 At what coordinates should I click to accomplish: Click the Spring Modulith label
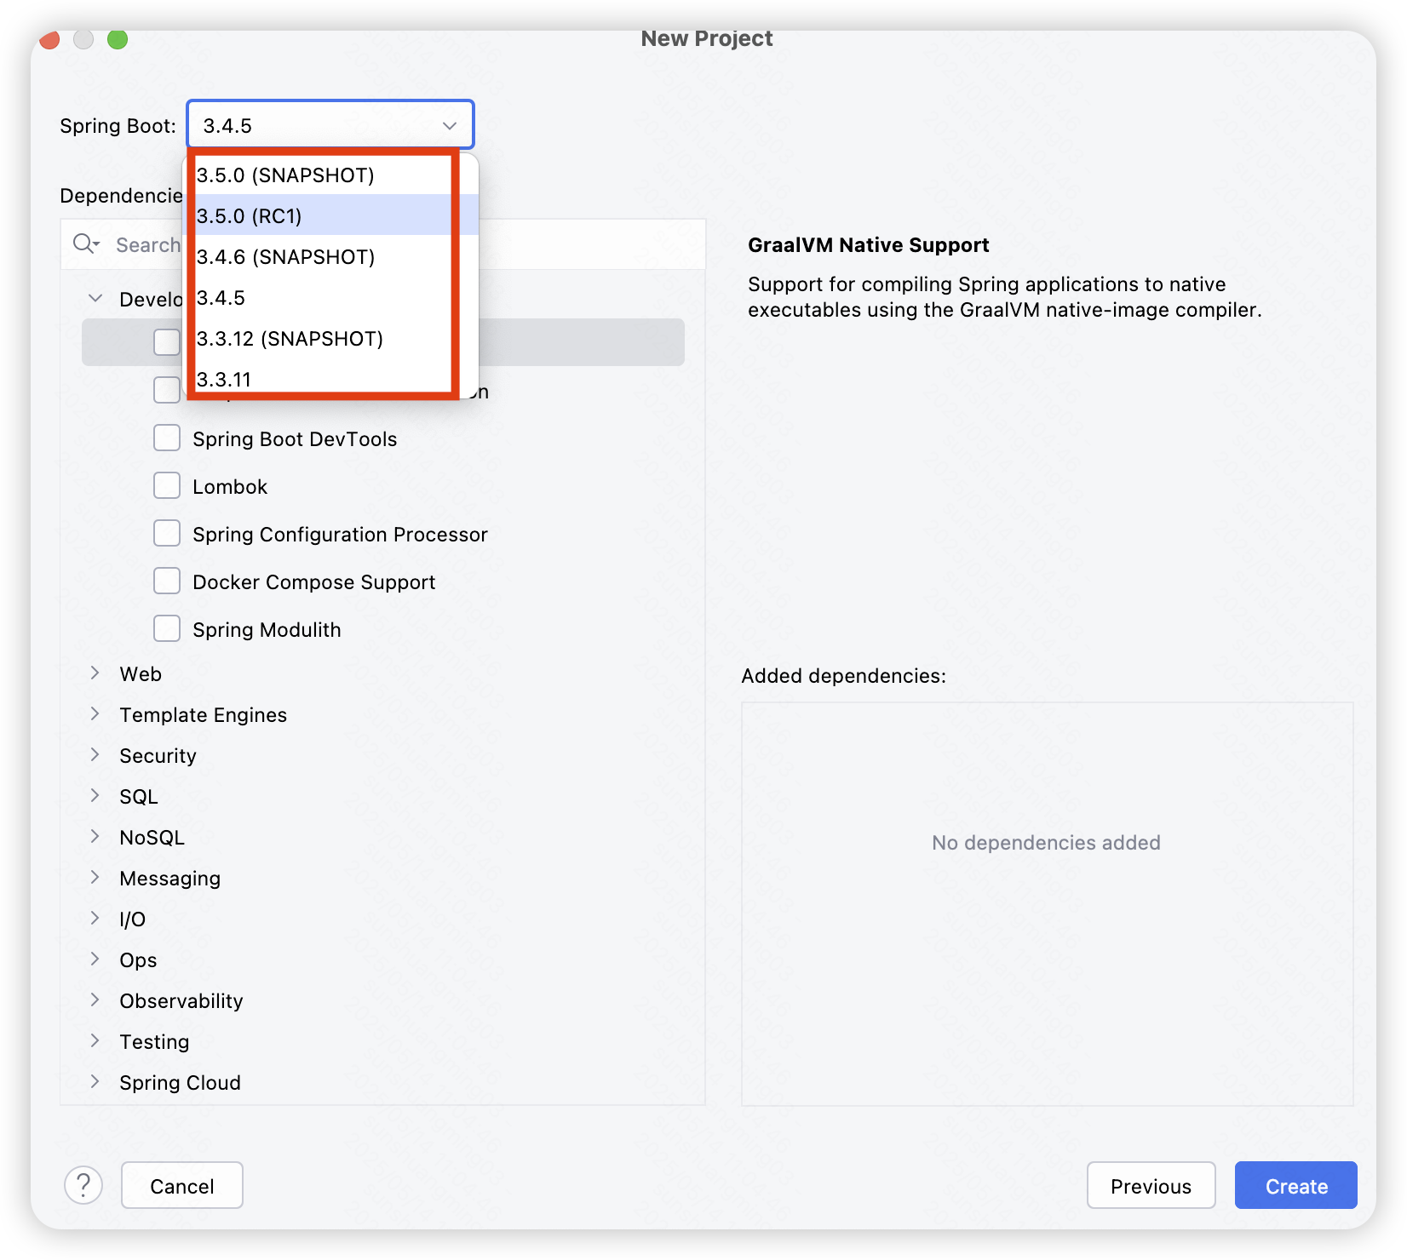267,630
